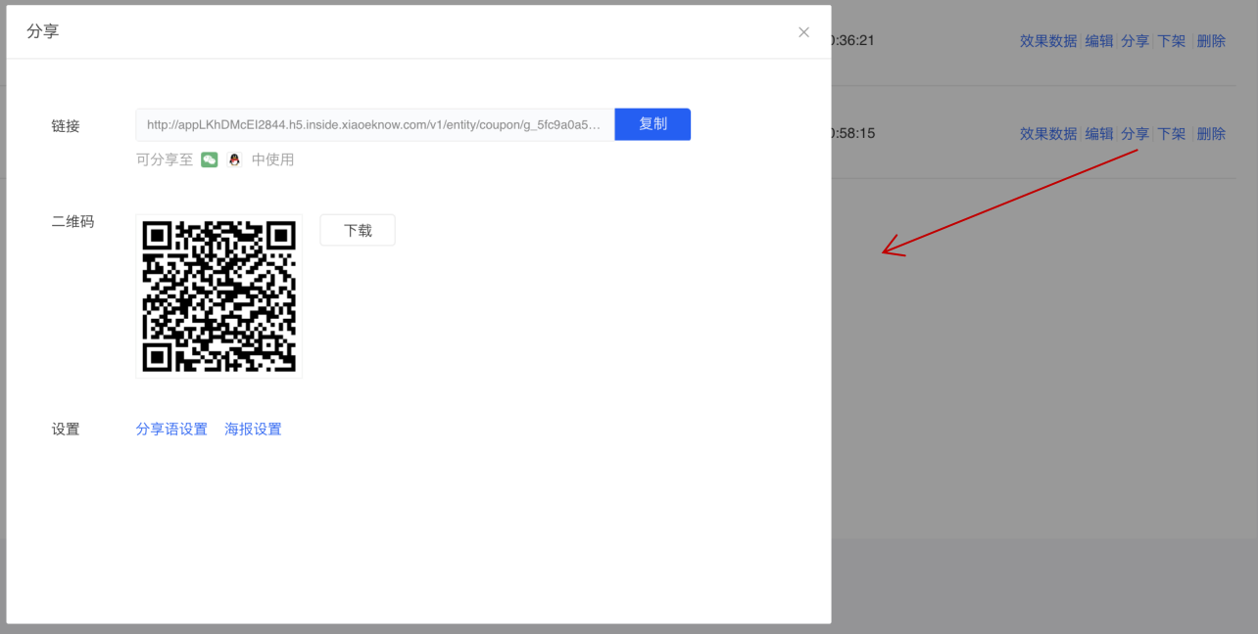The height and width of the screenshot is (634, 1258).
Task: Click 下架 in the 36:21 row
Action: 1172,41
